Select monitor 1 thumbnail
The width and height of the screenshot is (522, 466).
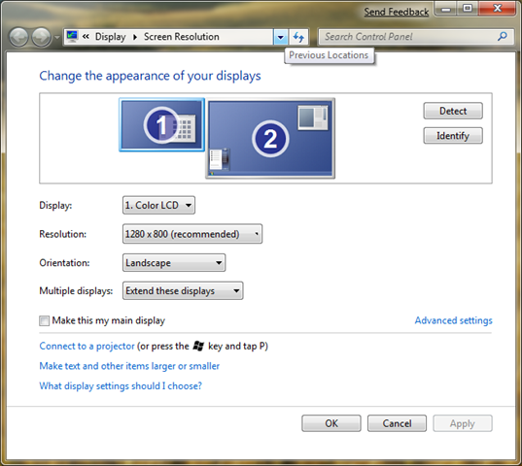(x=161, y=125)
